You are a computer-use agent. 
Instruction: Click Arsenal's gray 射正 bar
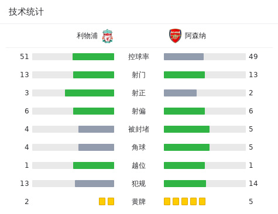point(180,93)
